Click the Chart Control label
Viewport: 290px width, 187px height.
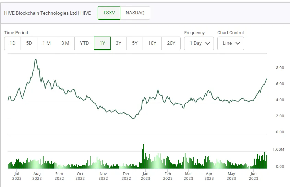[x=230, y=32]
